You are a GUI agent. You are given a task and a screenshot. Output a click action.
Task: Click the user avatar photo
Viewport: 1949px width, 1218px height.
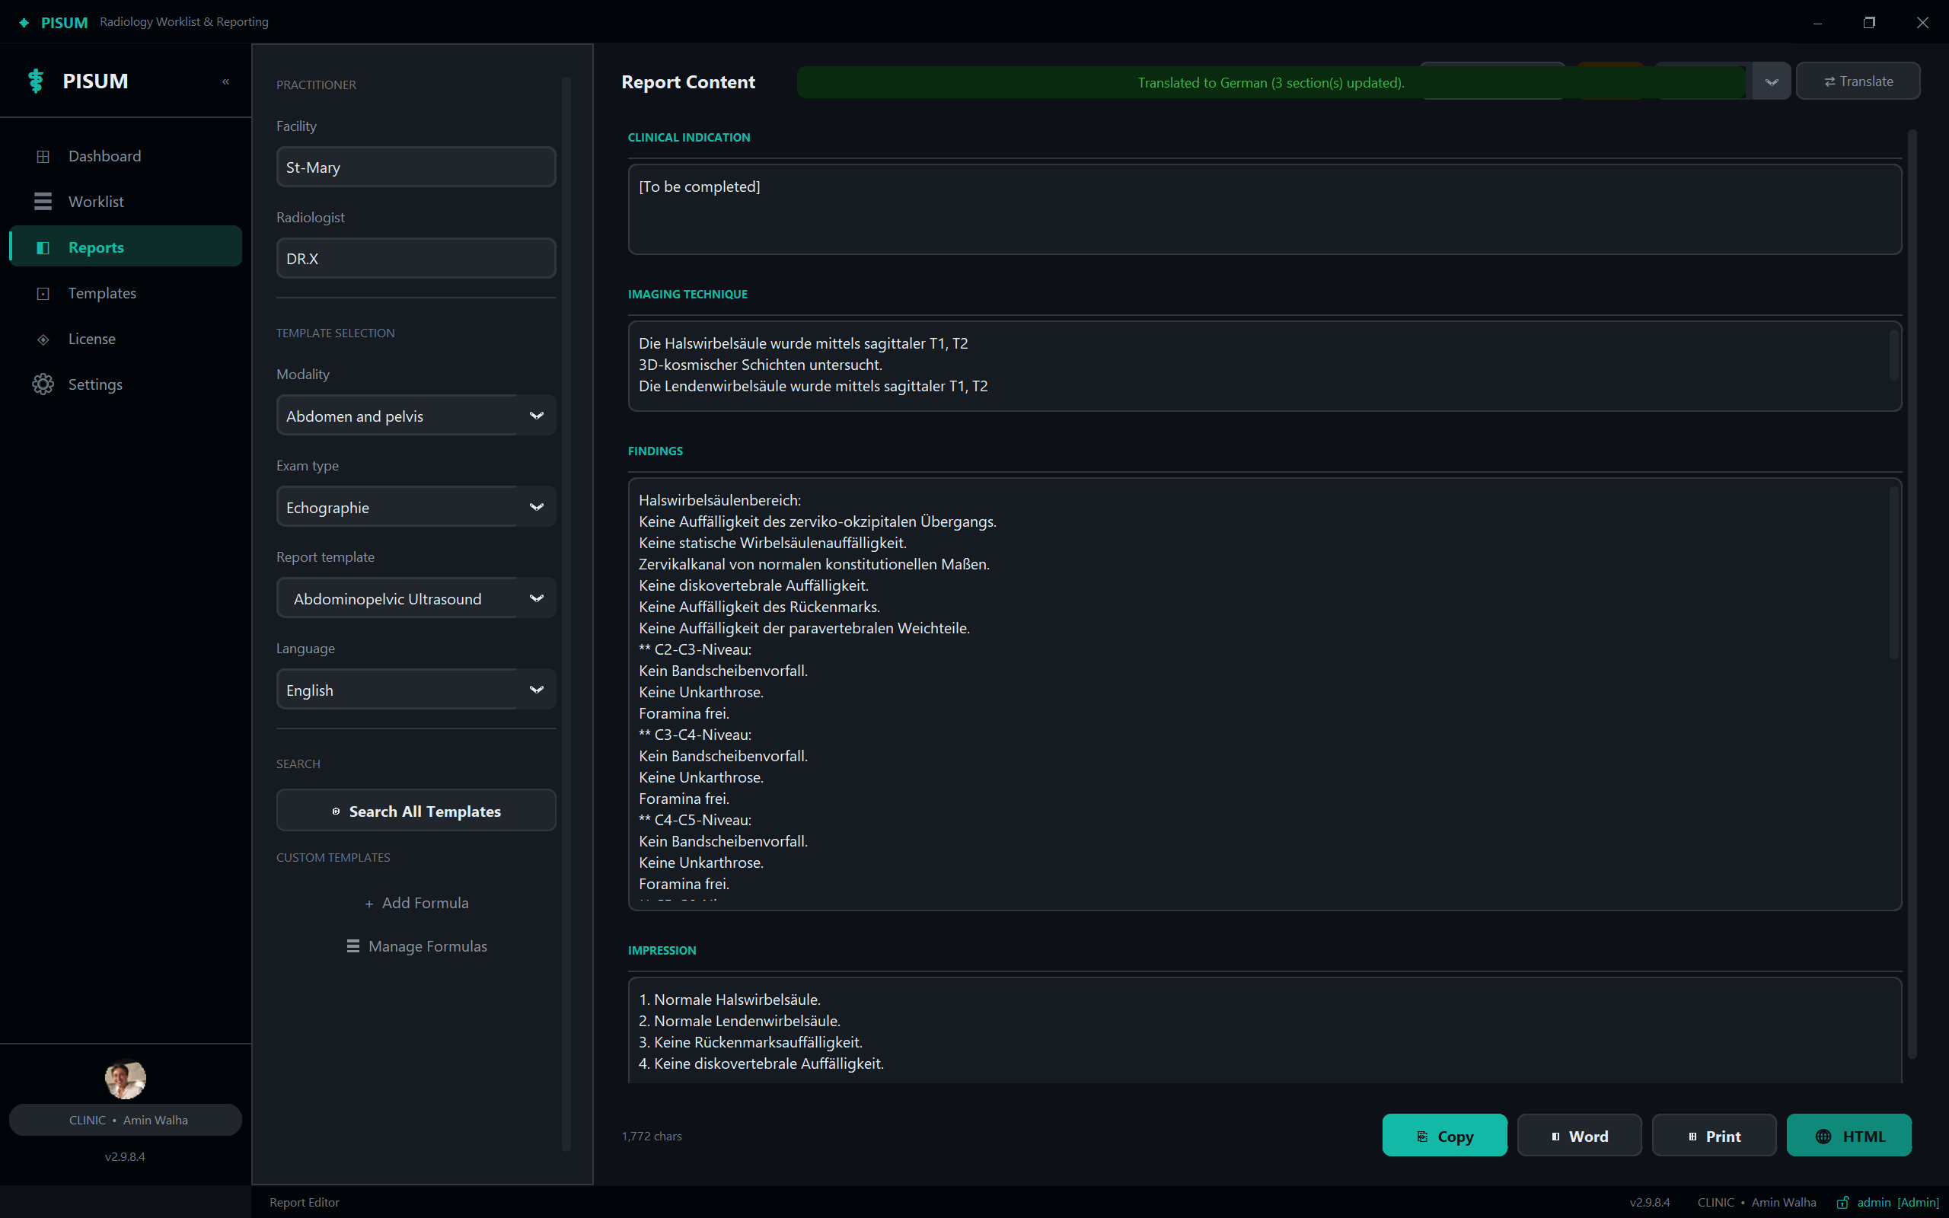click(125, 1079)
